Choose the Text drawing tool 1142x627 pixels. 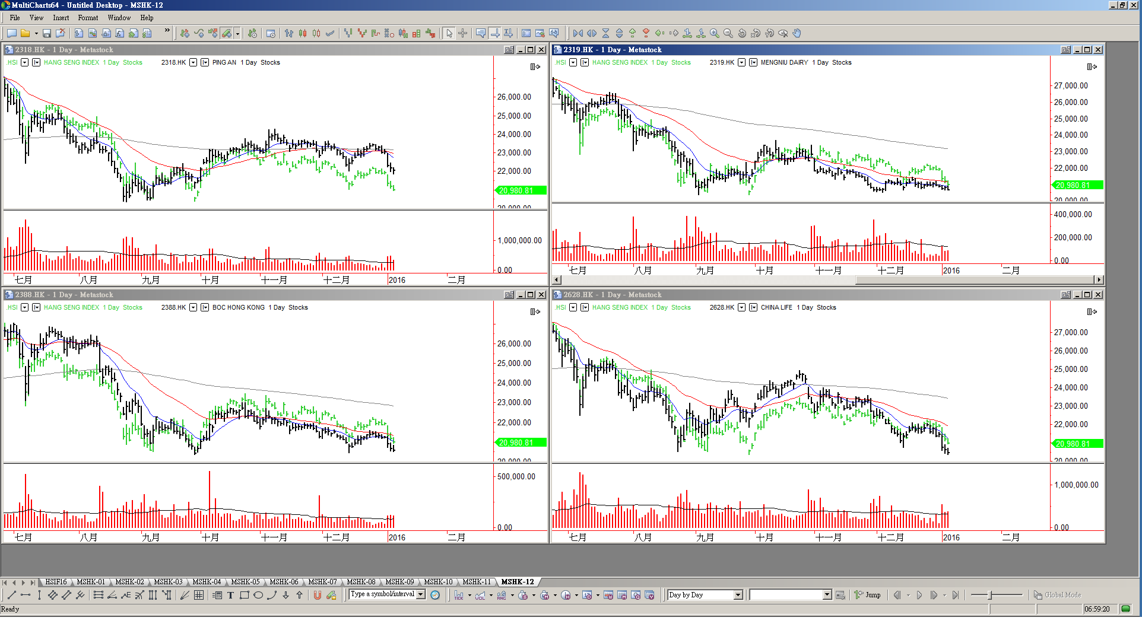pos(230,595)
